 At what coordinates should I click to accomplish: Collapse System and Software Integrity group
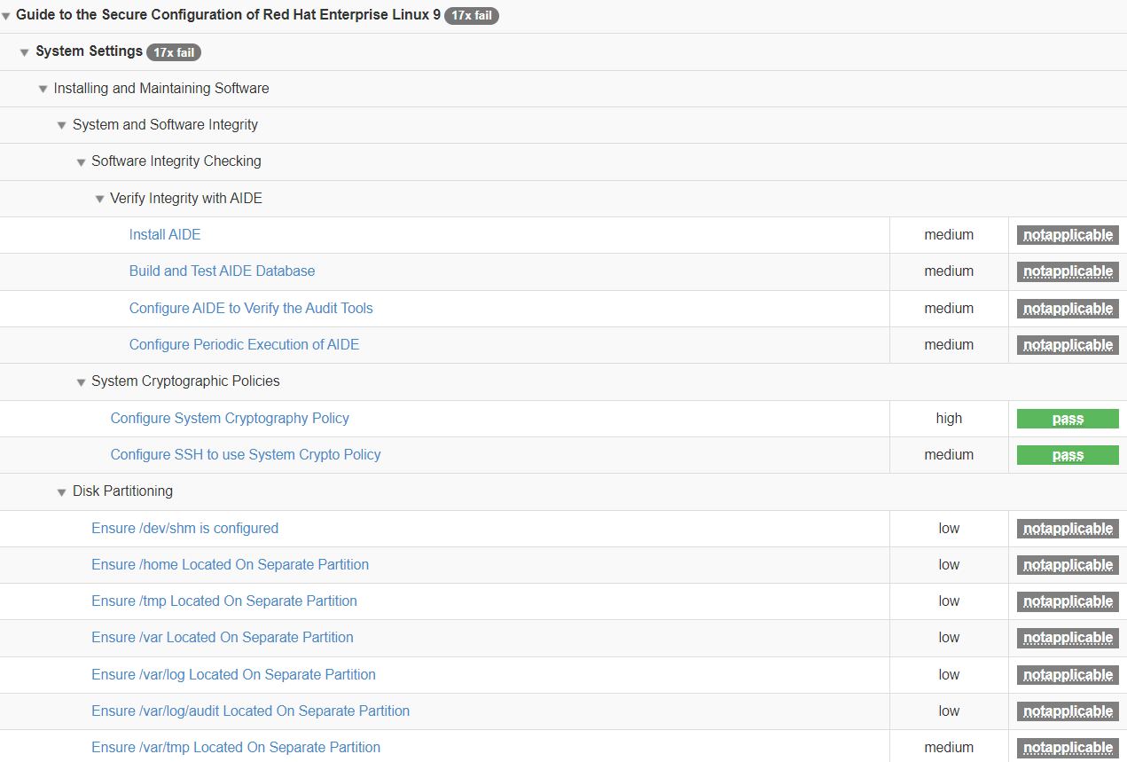[x=62, y=126]
